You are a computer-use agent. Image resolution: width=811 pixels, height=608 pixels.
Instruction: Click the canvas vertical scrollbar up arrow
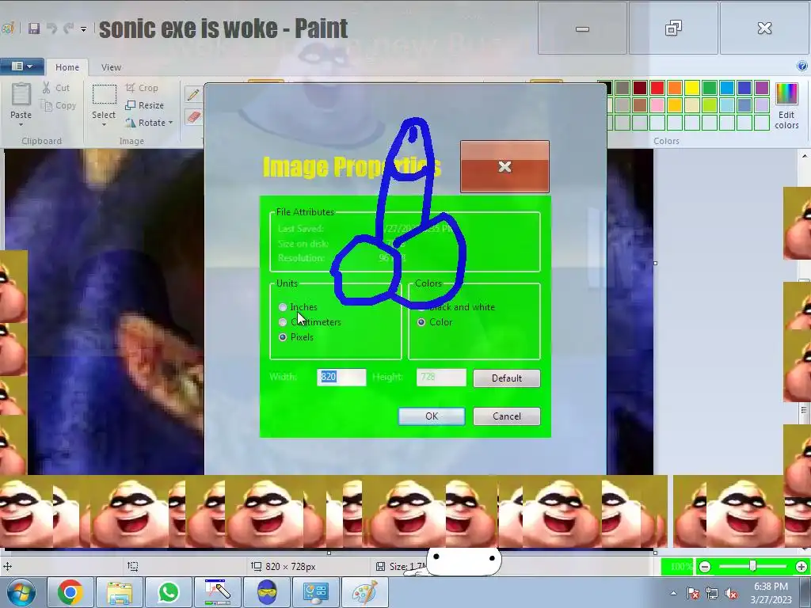(804, 156)
